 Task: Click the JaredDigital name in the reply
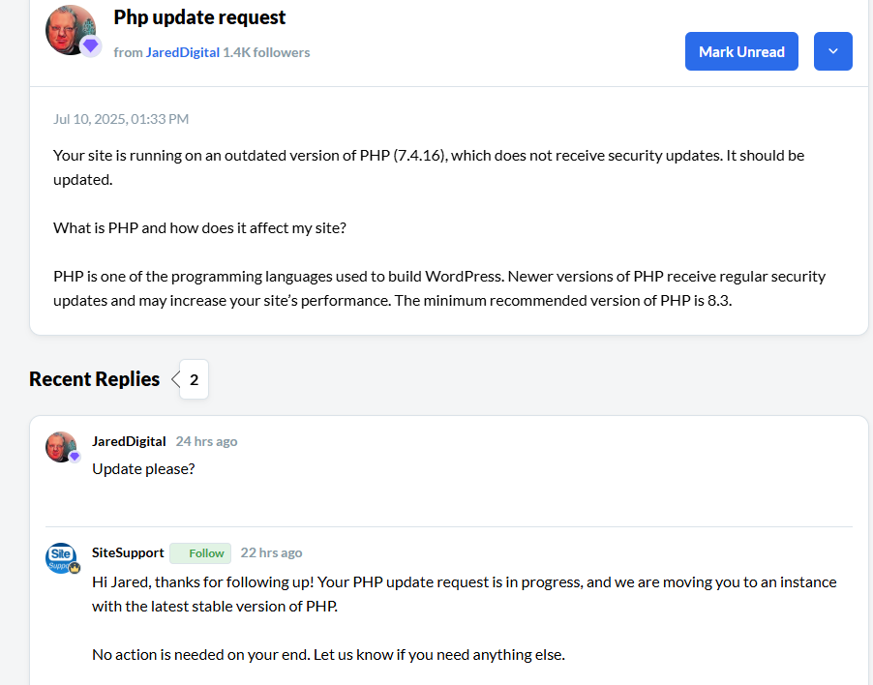[x=129, y=441]
